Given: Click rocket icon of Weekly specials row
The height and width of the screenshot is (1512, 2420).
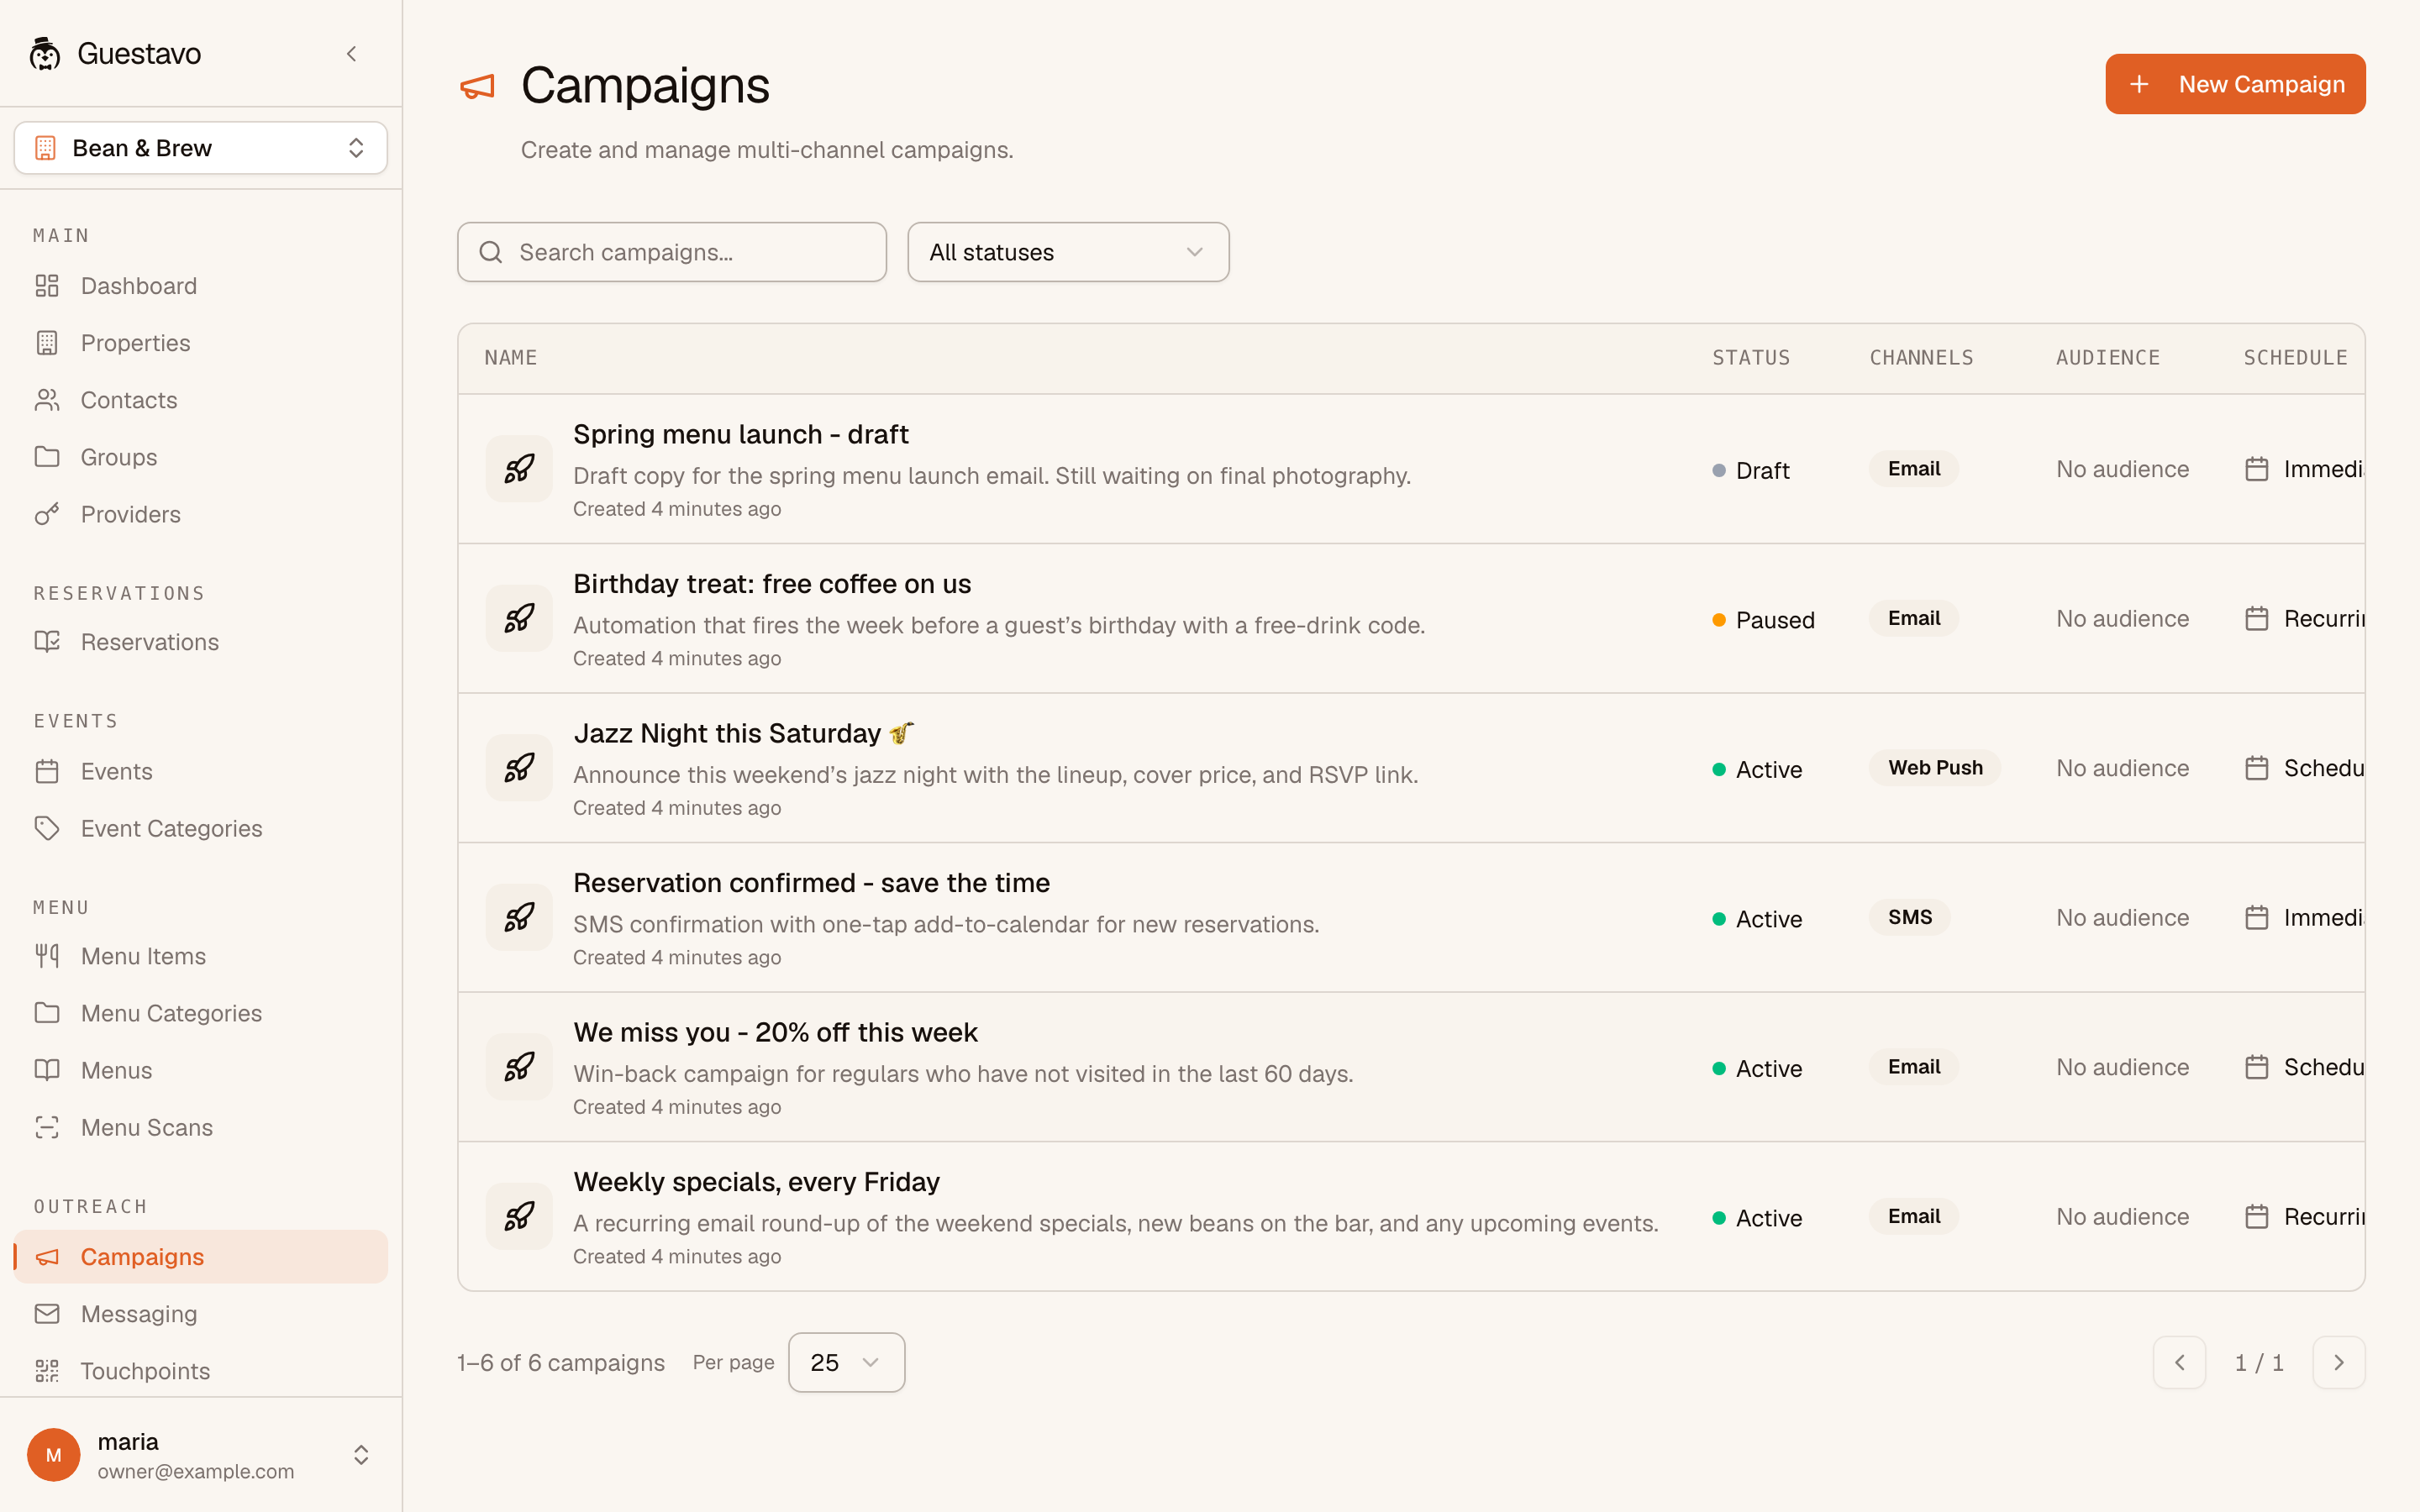Looking at the screenshot, I should [x=519, y=1216].
